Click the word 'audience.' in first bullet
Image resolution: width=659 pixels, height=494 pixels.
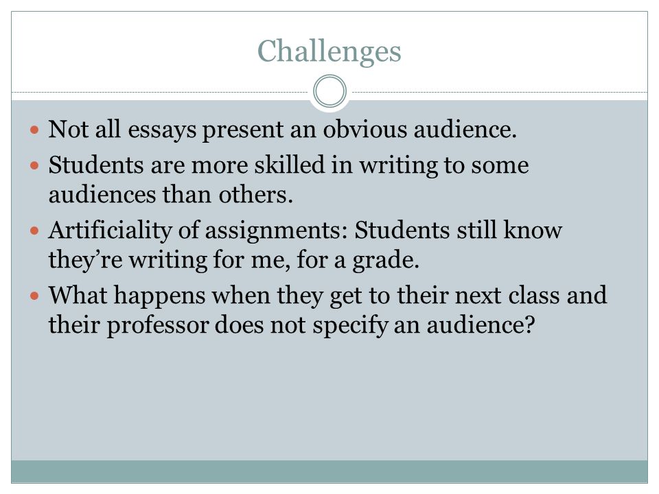point(465,130)
